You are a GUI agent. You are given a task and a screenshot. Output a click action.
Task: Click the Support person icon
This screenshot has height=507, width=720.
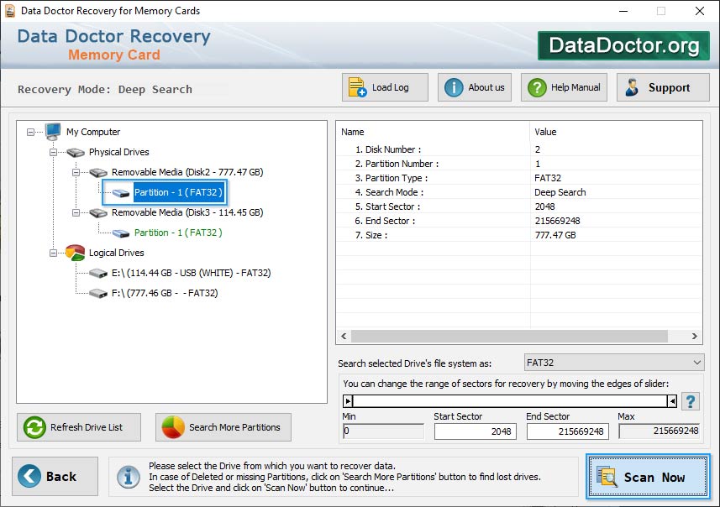[x=632, y=87]
